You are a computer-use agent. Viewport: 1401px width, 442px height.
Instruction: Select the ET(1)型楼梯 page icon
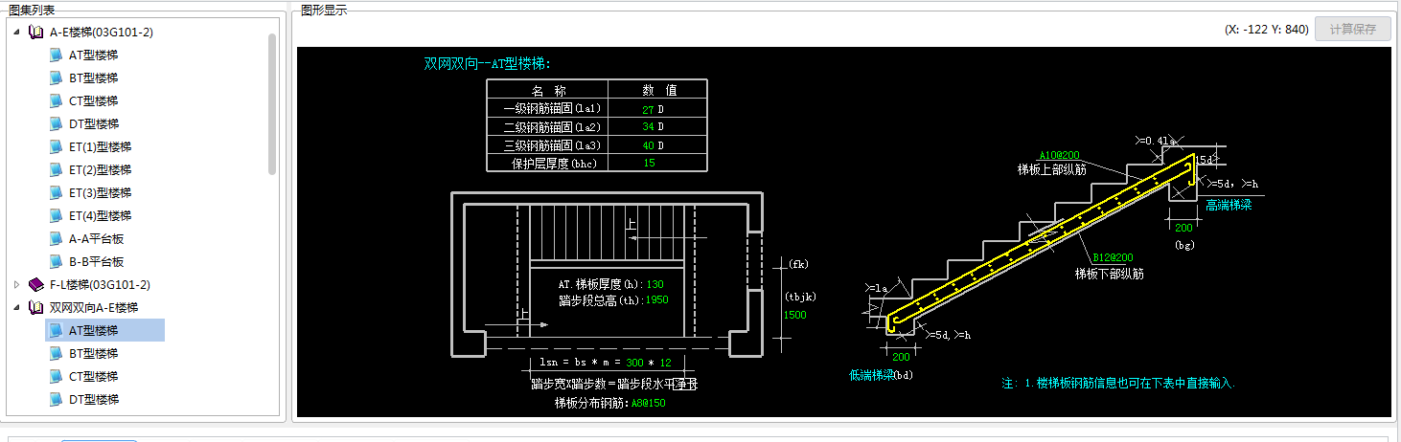(x=57, y=146)
